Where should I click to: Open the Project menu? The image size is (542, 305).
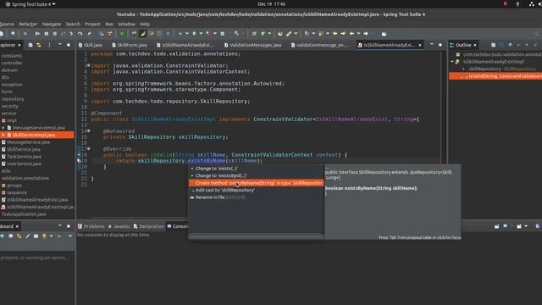(92, 24)
